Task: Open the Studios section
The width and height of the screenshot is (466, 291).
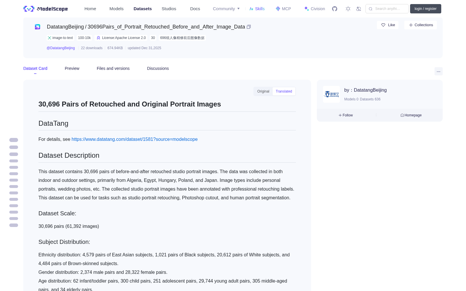Action: click(x=169, y=9)
